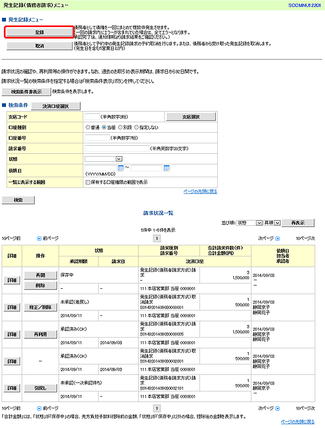Click the 取消 cancel button
This screenshot has width=325, height=428.
[40, 46]
